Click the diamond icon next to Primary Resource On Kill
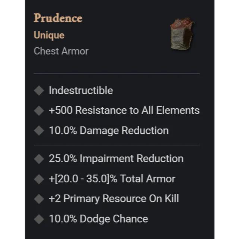Viewport: 239px width, 239px height. [x=39, y=199]
